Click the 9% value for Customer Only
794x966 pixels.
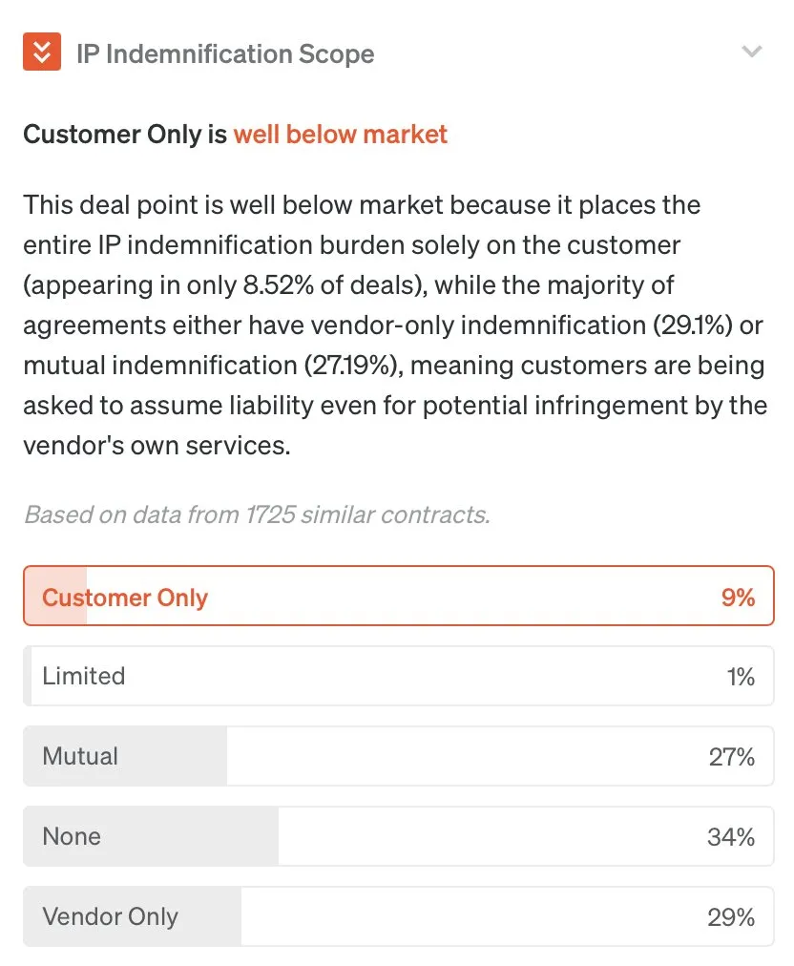(738, 598)
